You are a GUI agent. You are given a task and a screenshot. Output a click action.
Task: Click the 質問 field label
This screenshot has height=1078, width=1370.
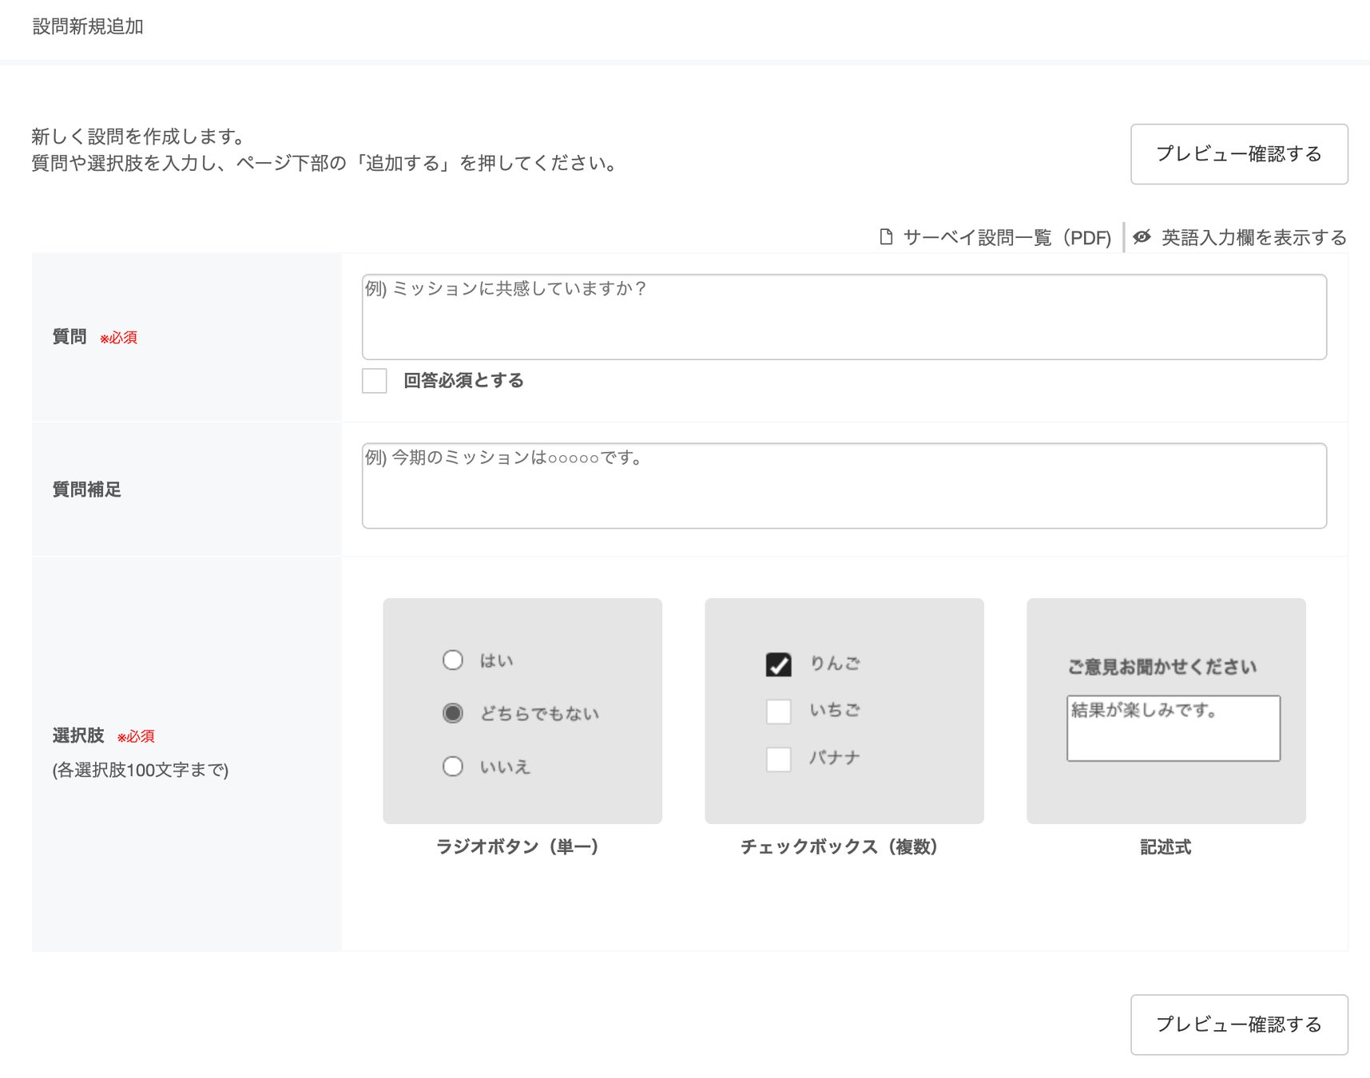tap(69, 337)
